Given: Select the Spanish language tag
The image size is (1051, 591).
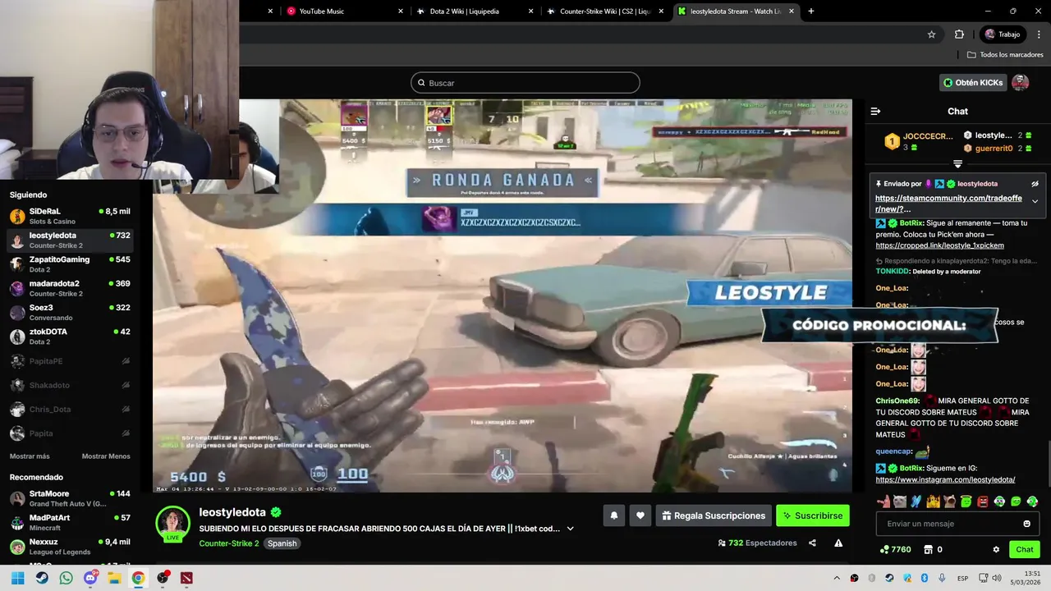Looking at the screenshot, I should [x=282, y=543].
